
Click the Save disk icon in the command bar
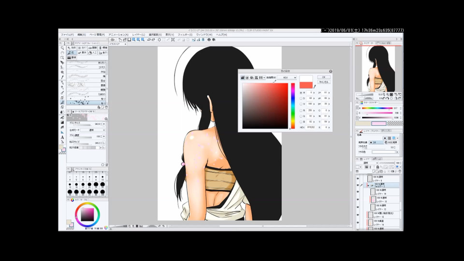(x=129, y=40)
